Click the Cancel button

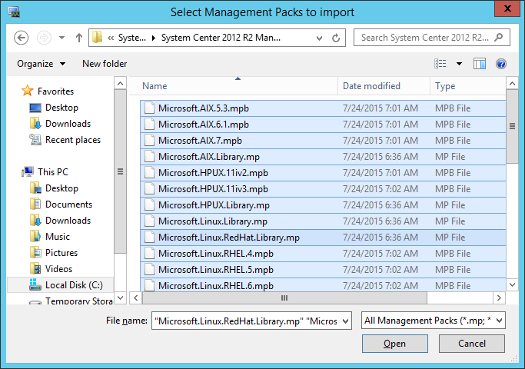pos(472,344)
